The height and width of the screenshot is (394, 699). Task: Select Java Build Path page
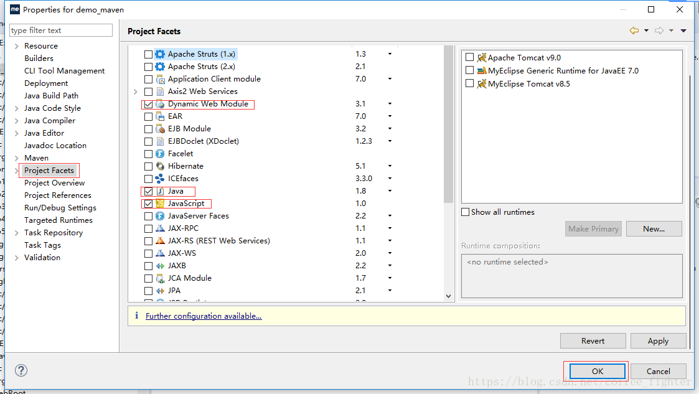51,95
